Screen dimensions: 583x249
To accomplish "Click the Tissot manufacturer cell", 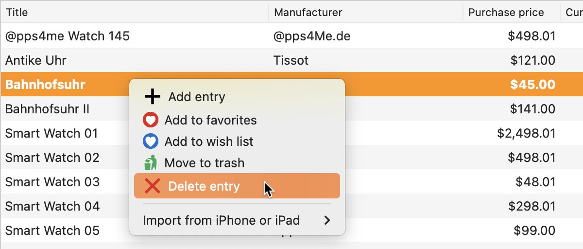I will coord(291,60).
